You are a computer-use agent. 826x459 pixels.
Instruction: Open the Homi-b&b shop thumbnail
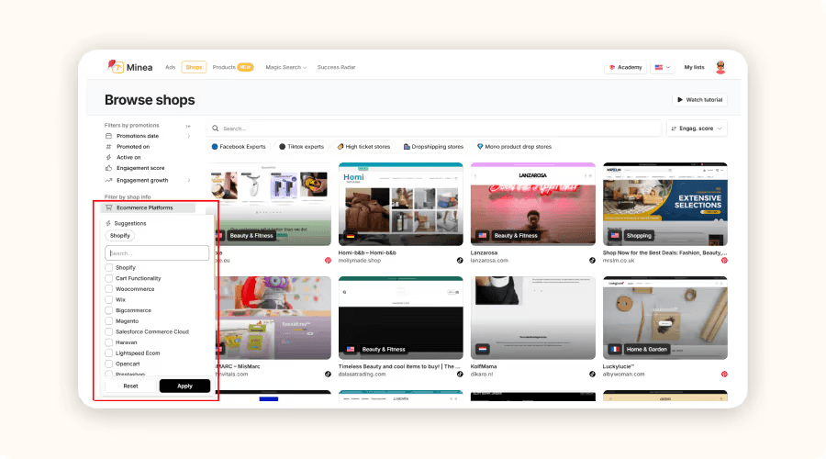[x=401, y=204]
